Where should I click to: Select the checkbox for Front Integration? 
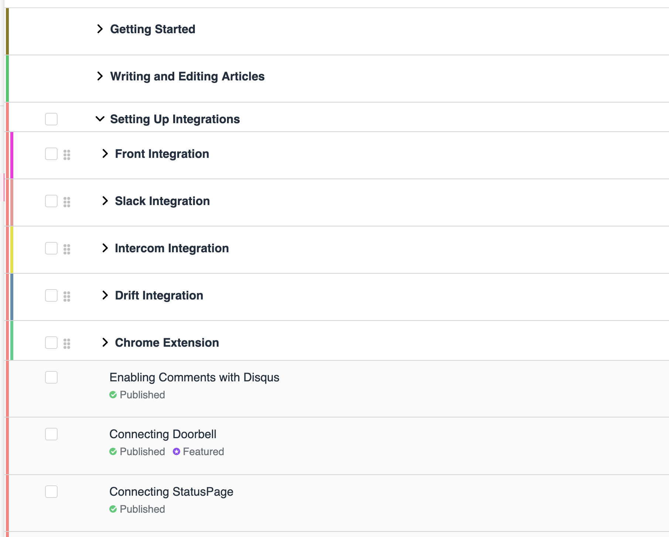(x=51, y=155)
